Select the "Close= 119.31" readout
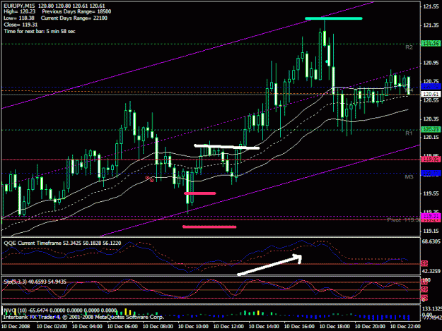This screenshot has height=331, width=442. [x=21, y=25]
